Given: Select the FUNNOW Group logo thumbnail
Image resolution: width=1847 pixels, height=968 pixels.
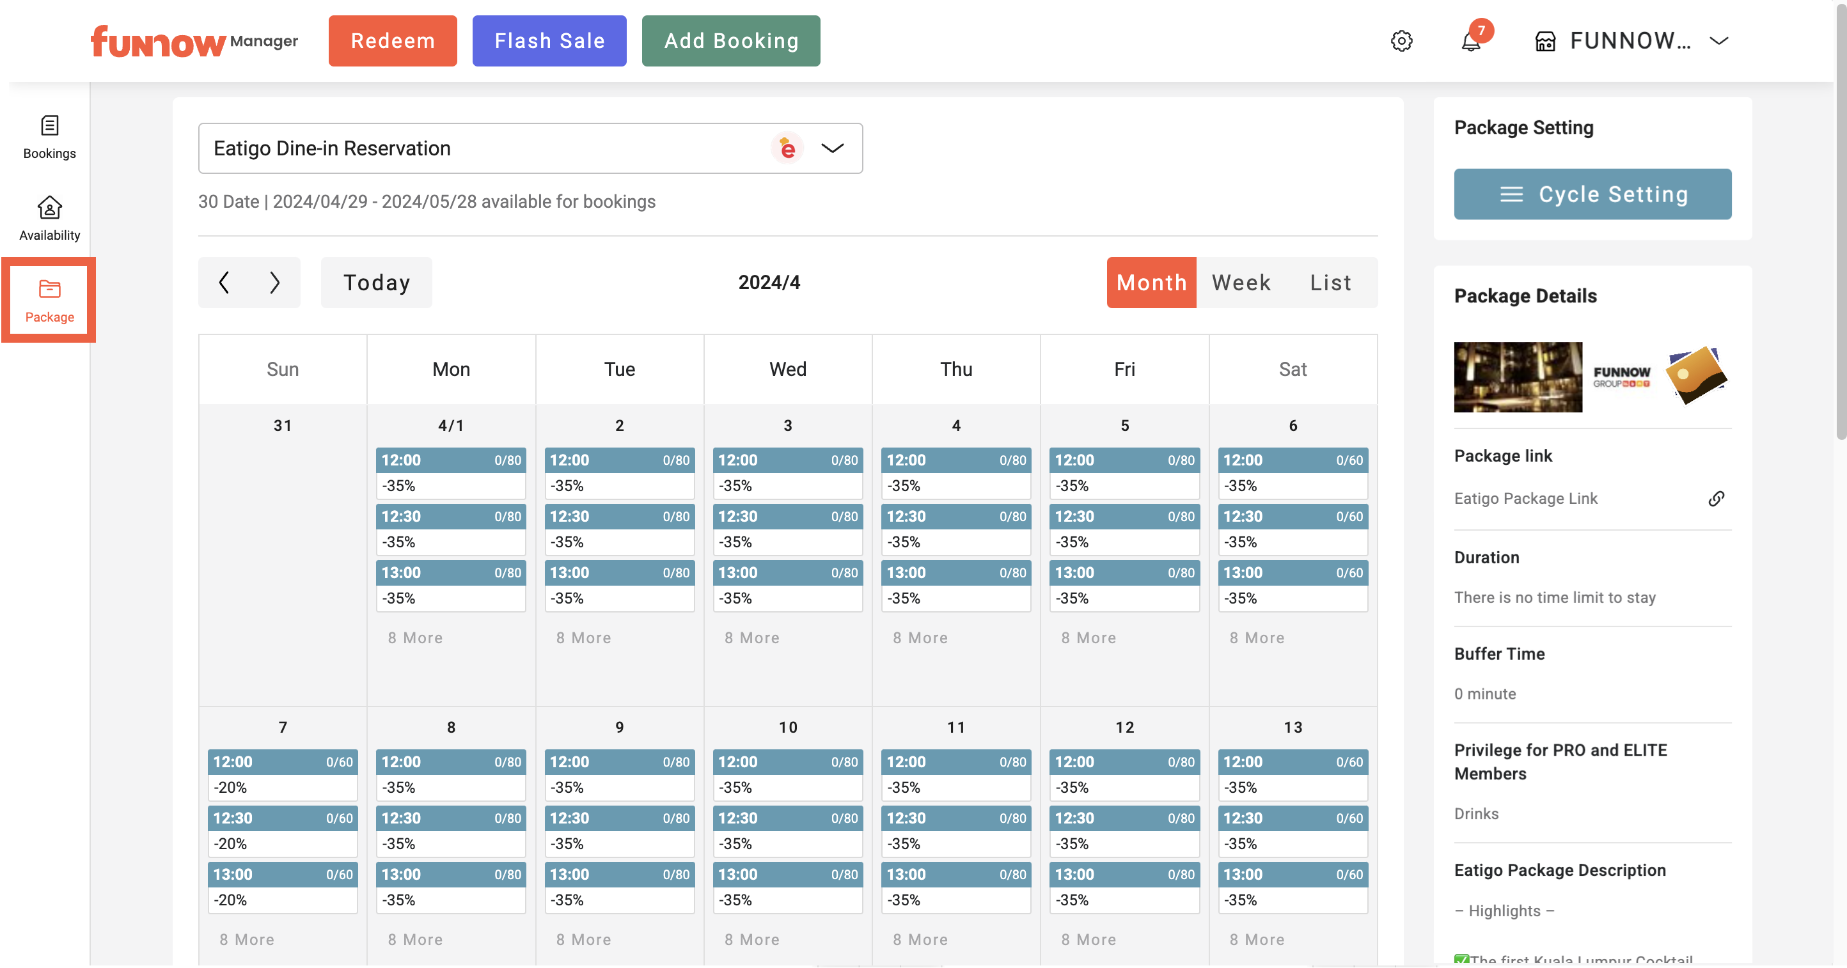Looking at the screenshot, I should 1621,377.
